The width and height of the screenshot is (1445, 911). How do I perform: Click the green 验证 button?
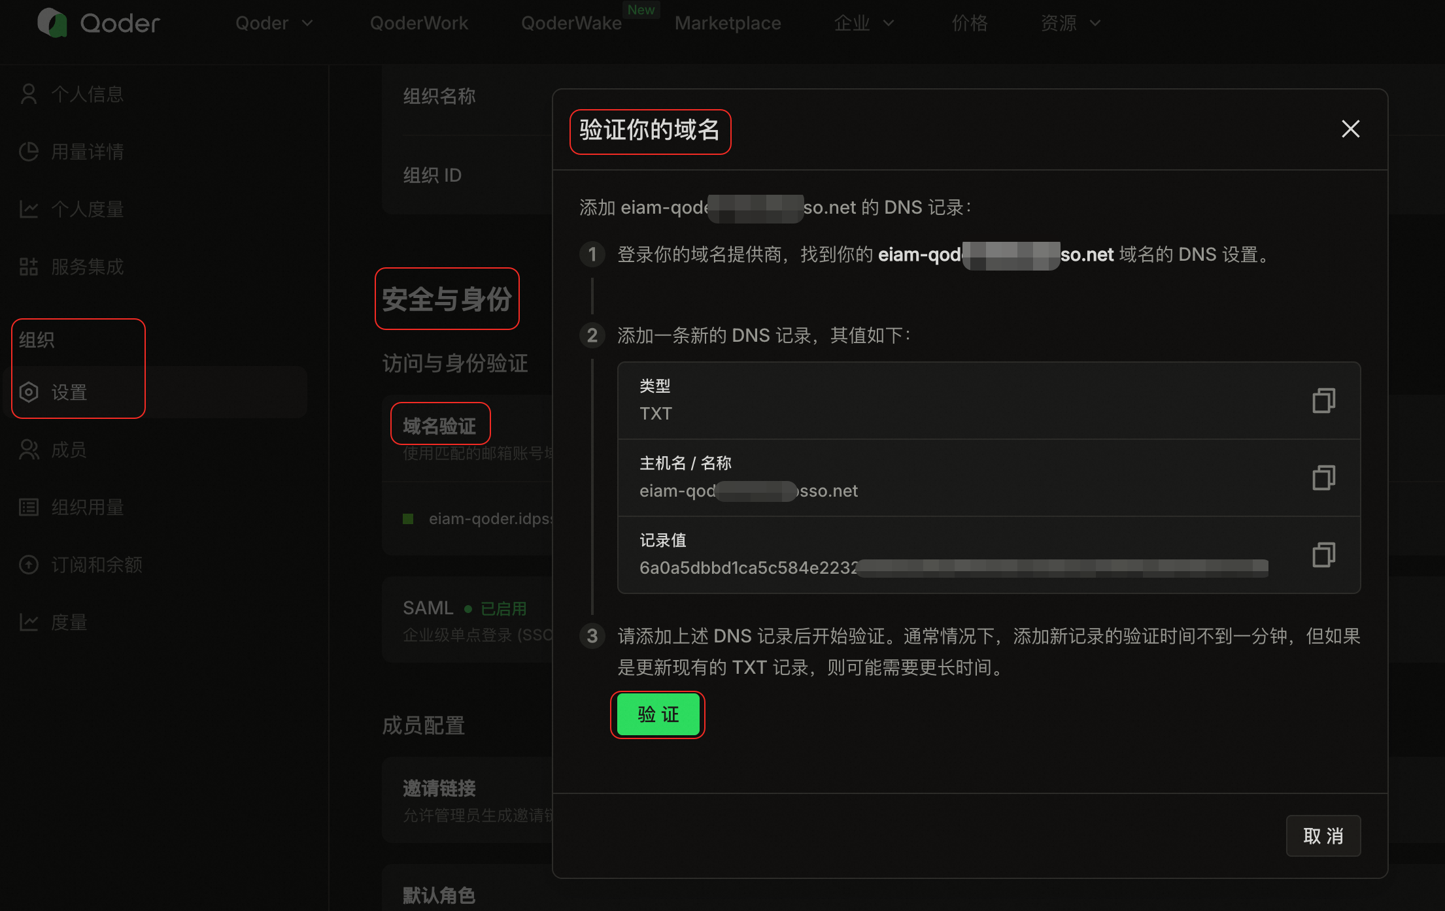[x=658, y=714]
